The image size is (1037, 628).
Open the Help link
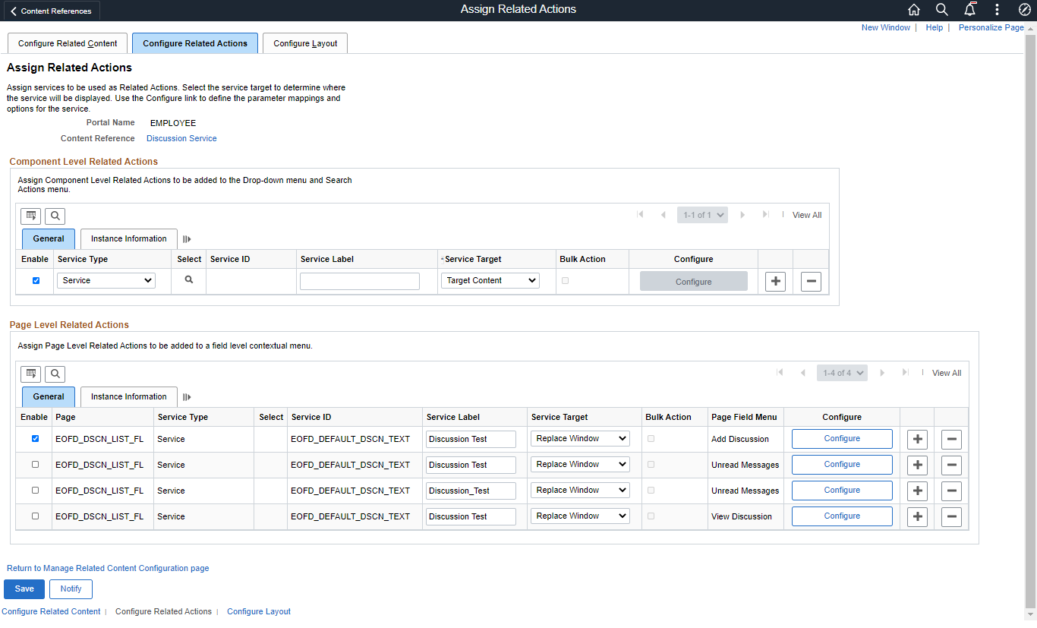[935, 27]
